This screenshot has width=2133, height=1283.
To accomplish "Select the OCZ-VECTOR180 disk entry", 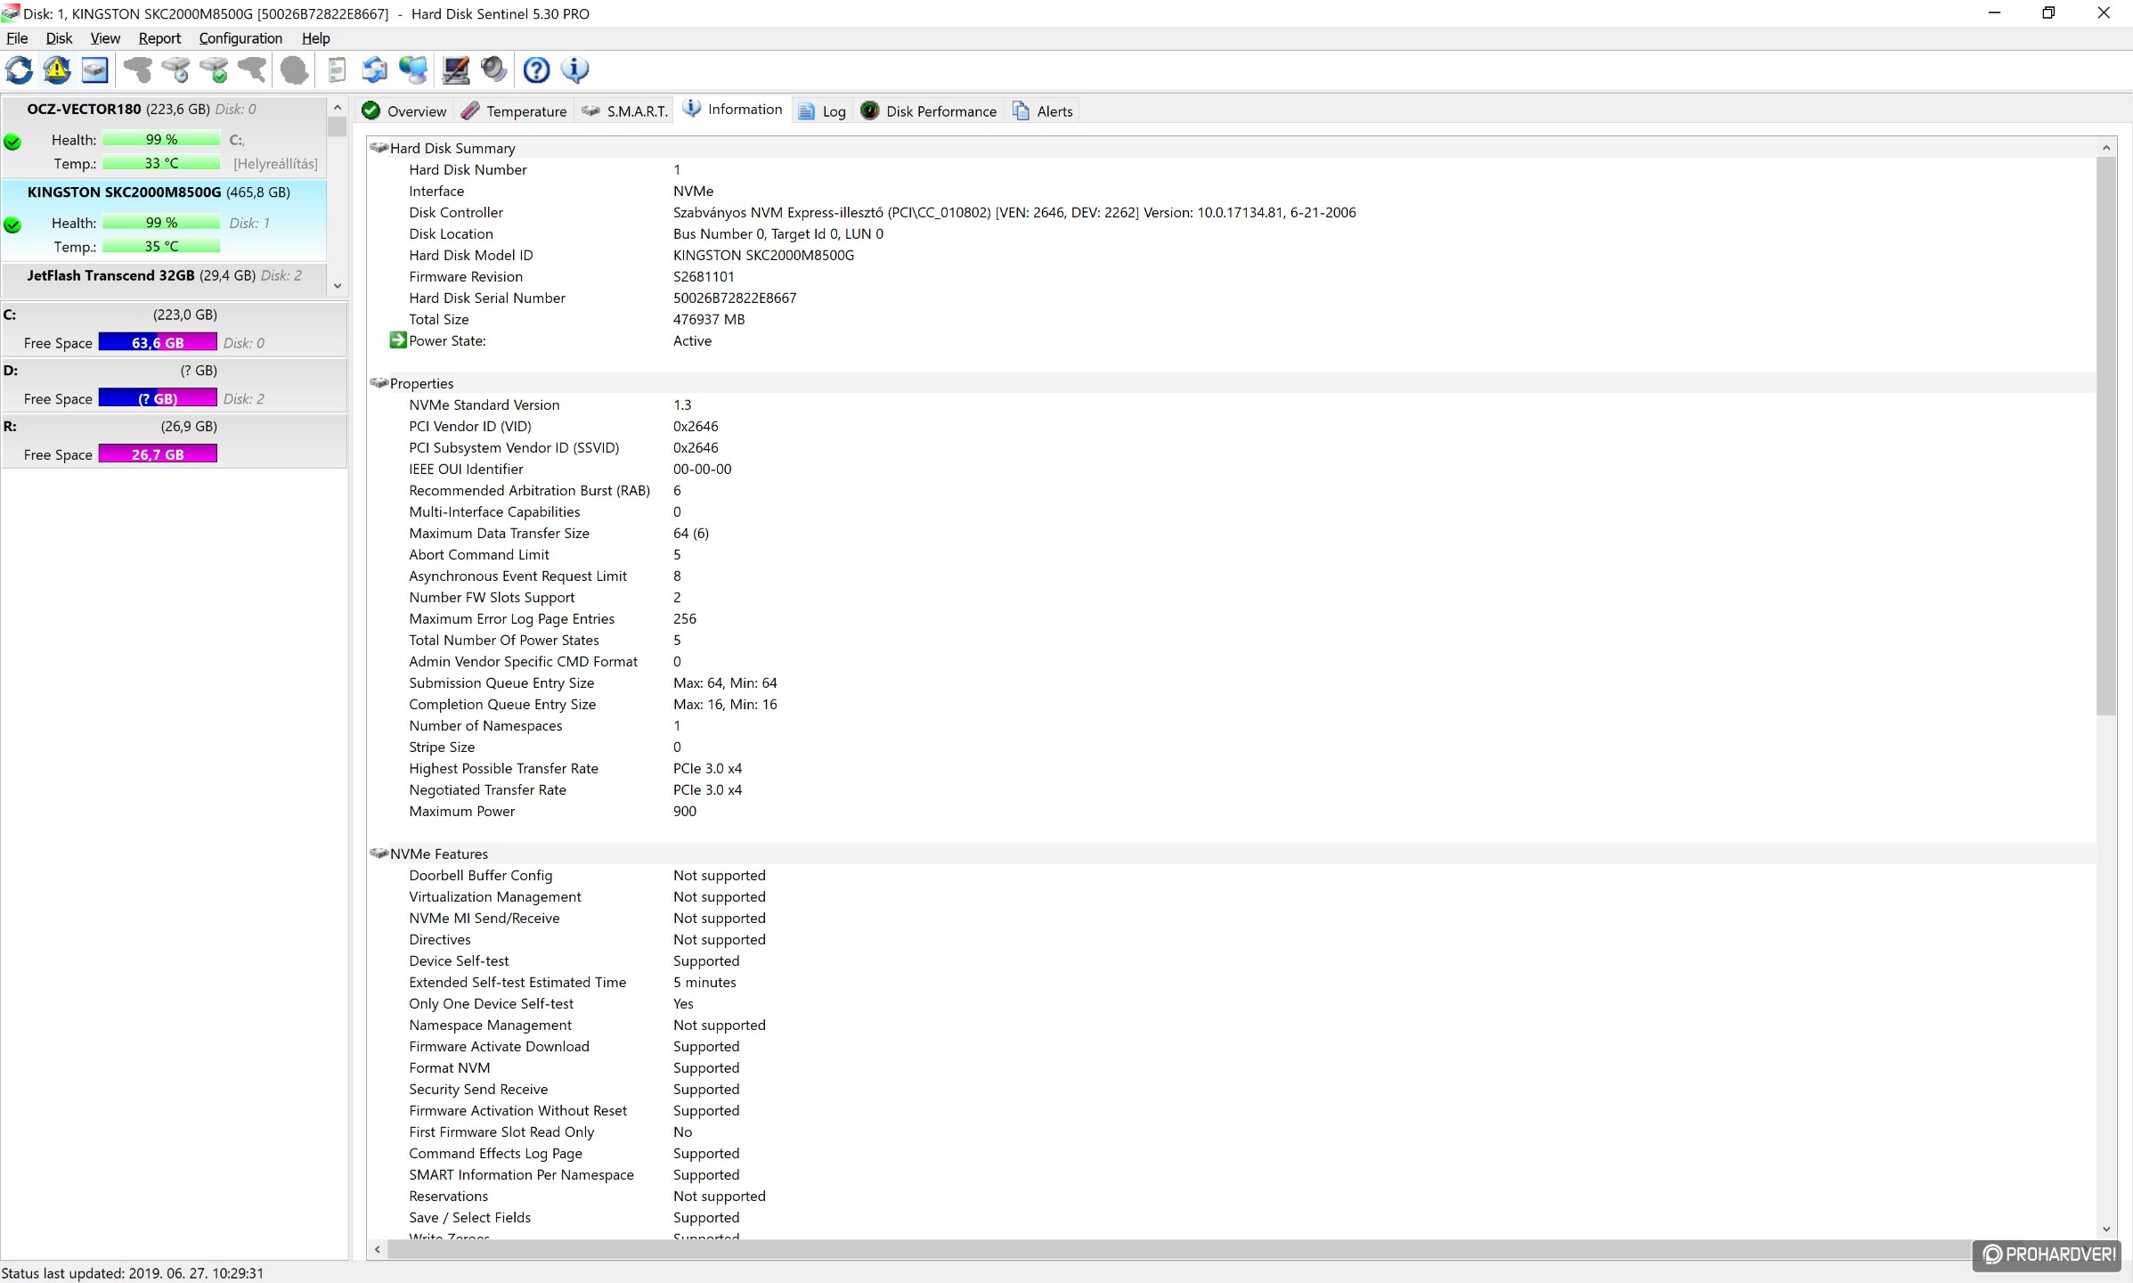I will (165, 136).
